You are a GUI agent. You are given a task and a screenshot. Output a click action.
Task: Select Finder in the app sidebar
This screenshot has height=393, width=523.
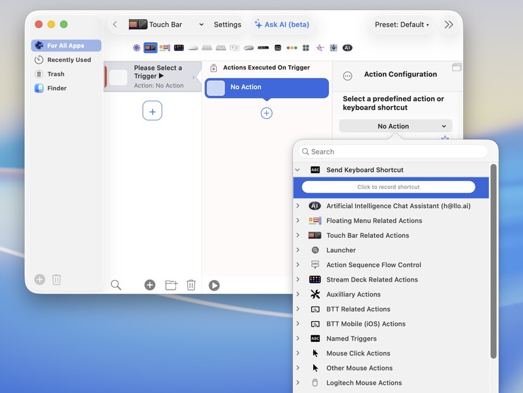coord(66,88)
